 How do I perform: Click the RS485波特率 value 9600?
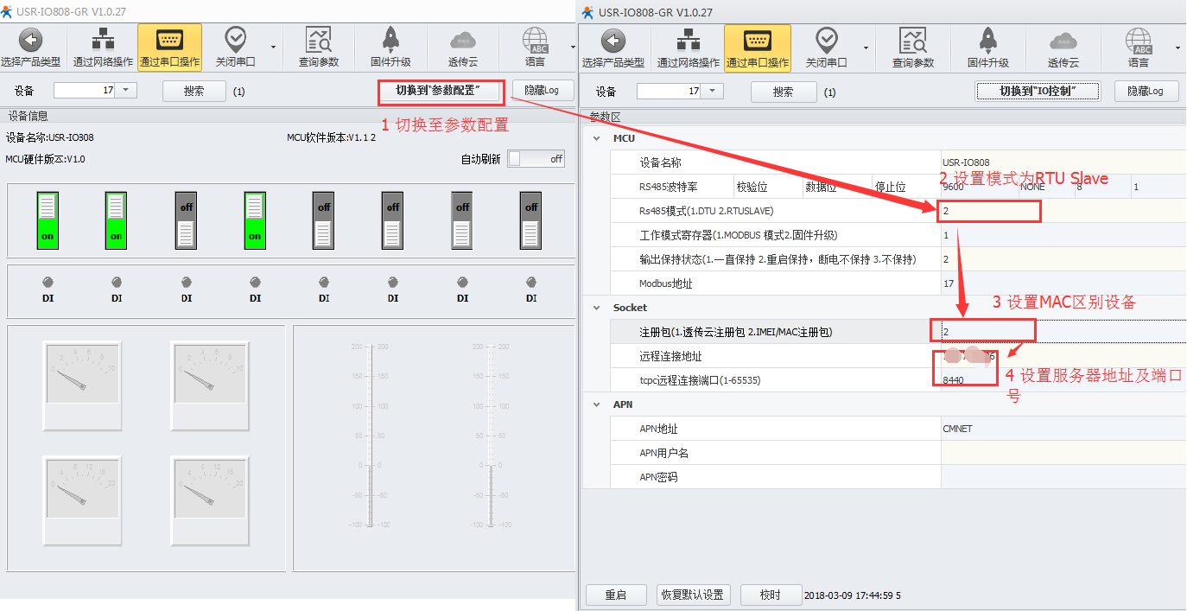coord(954,187)
